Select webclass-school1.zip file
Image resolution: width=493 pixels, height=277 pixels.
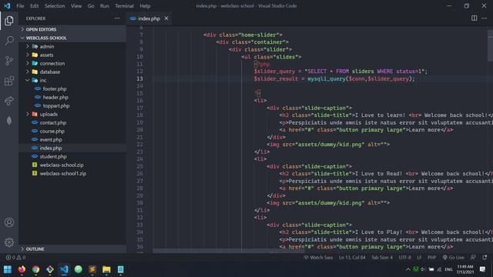(x=72, y=173)
